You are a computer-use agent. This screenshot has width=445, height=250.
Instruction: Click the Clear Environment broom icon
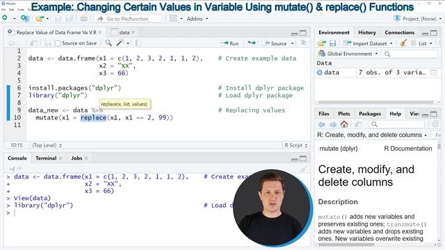[x=403, y=43]
